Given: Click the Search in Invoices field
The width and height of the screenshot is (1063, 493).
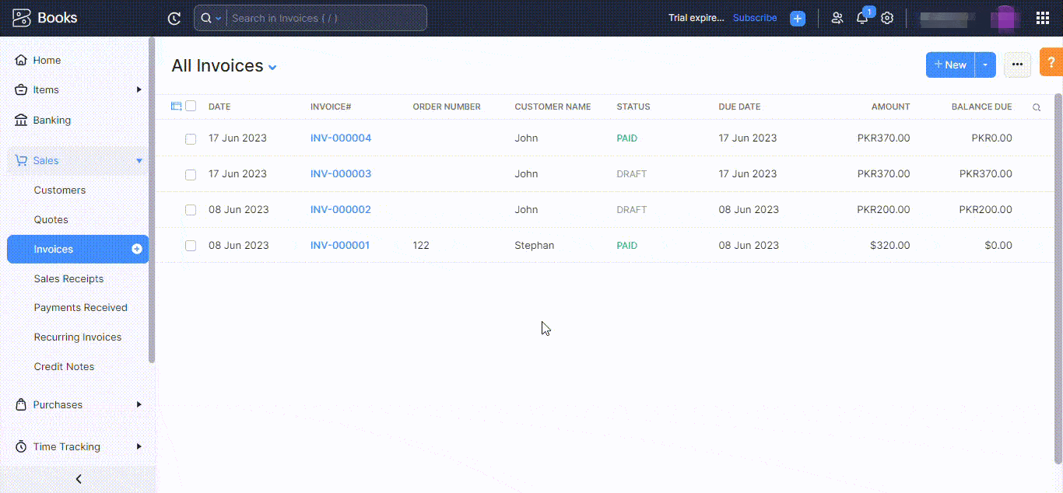Looking at the screenshot, I should click(327, 18).
